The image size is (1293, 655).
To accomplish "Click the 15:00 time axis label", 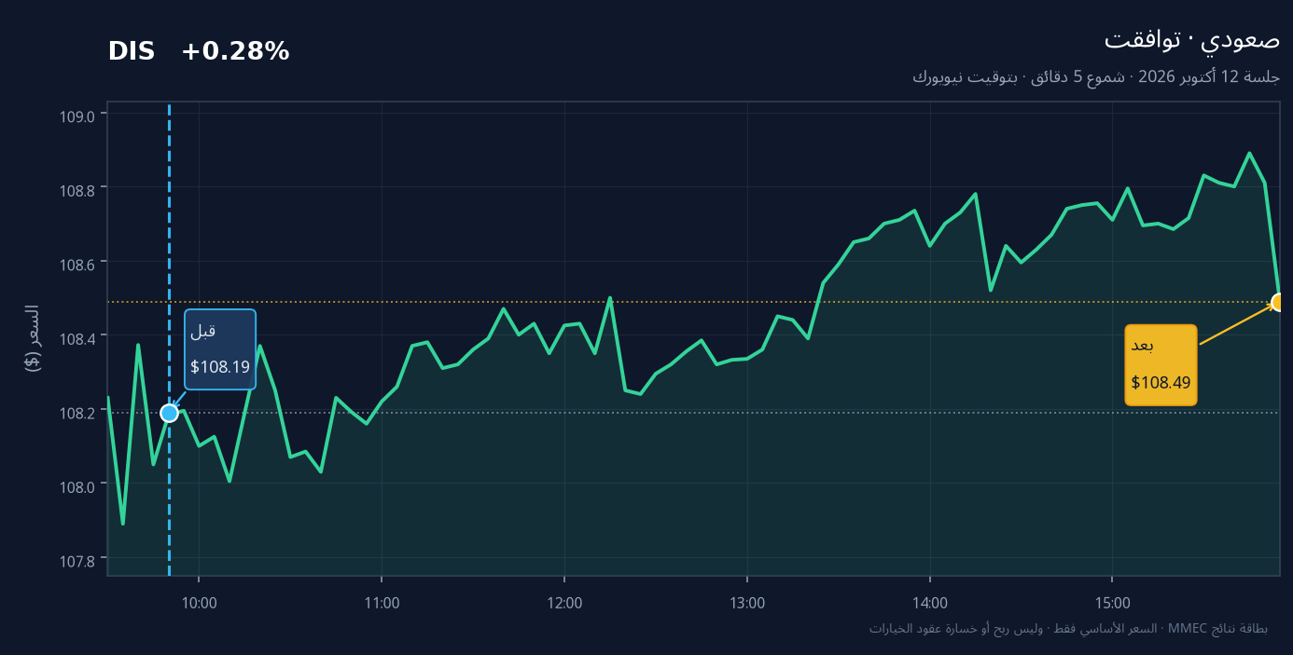I will pos(1113,603).
